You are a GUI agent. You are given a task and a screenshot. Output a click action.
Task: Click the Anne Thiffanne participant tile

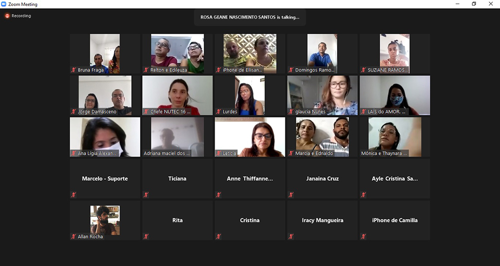click(x=249, y=179)
